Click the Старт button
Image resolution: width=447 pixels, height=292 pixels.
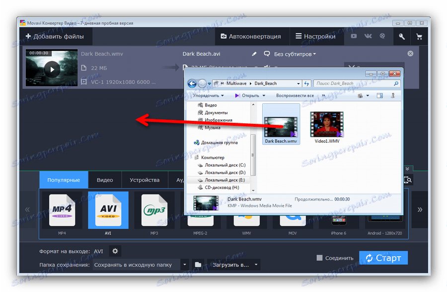click(383, 258)
